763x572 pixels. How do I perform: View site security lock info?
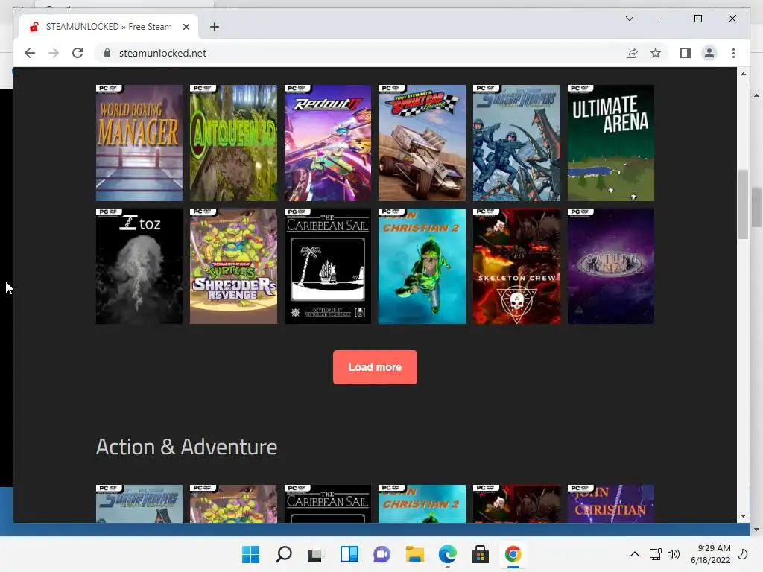click(107, 53)
